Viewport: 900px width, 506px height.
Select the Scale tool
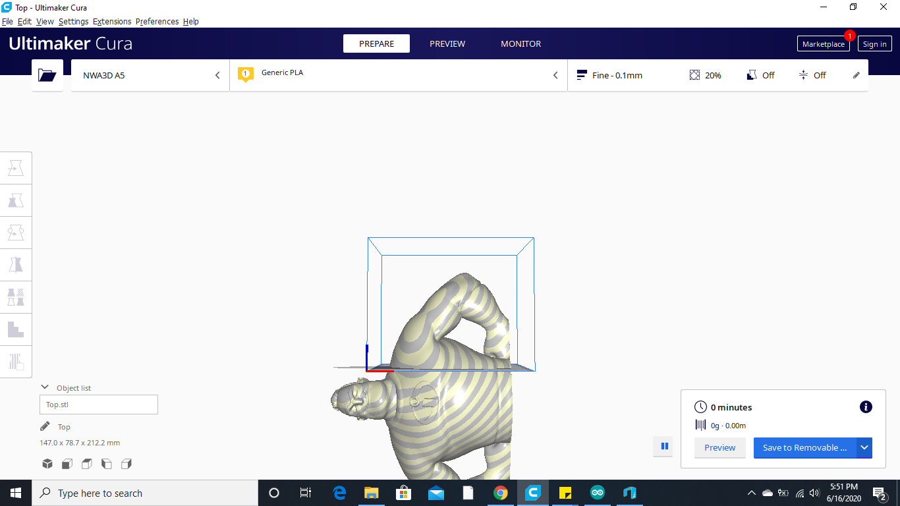(16, 200)
